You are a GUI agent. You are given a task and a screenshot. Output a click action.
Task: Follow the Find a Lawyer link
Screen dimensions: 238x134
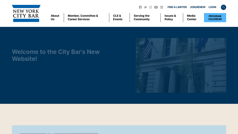pos(177,7)
